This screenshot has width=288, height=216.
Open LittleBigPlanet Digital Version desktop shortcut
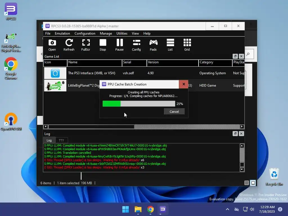(x=11, y=43)
